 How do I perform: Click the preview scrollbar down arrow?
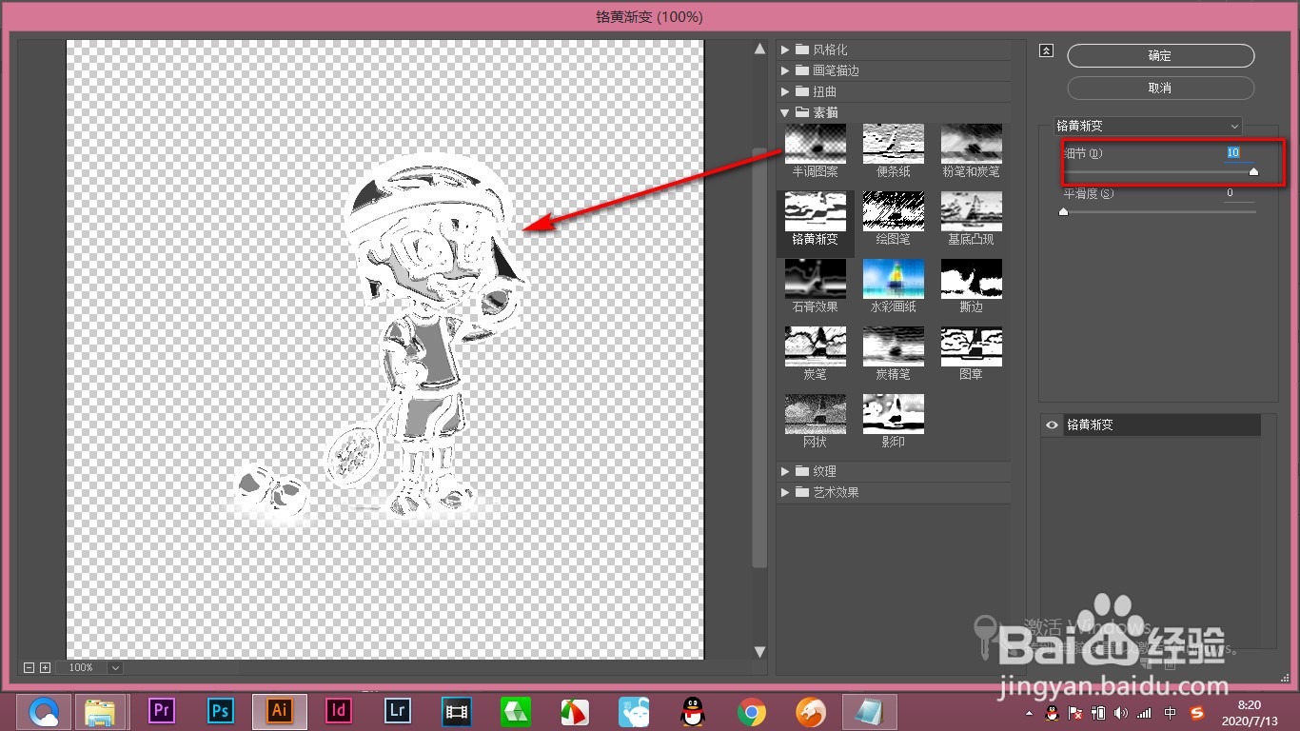[759, 652]
